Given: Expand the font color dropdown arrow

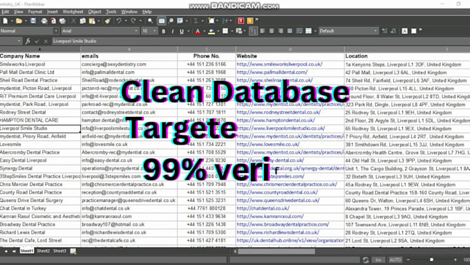Looking at the screenshot, I should tap(204, 31).
